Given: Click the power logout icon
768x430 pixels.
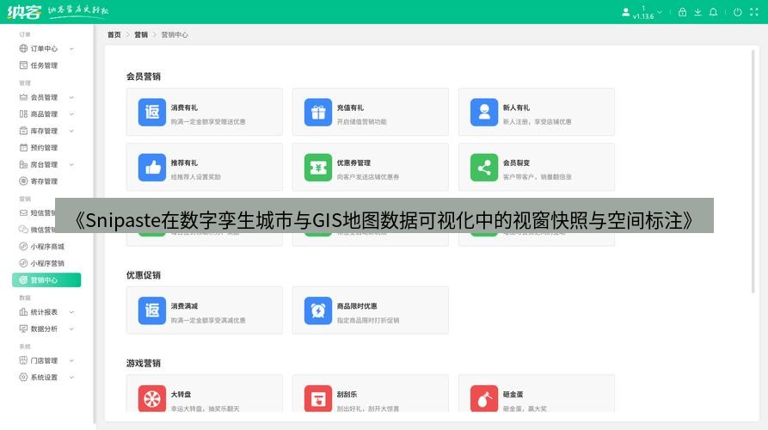Looking at the screenshot, I should tap(737, 12).
